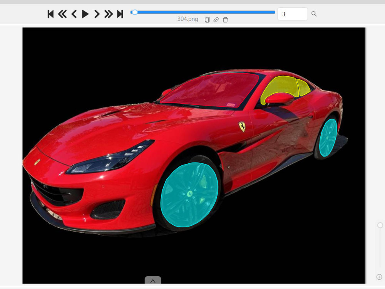The image size is (385, 289).
Task: Click the frame slider handle
Action: coord(134,12)
